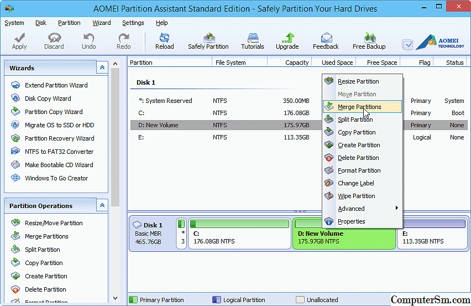
Task: Open the Safely Partition tool
Action: click(x=208, y=41)
